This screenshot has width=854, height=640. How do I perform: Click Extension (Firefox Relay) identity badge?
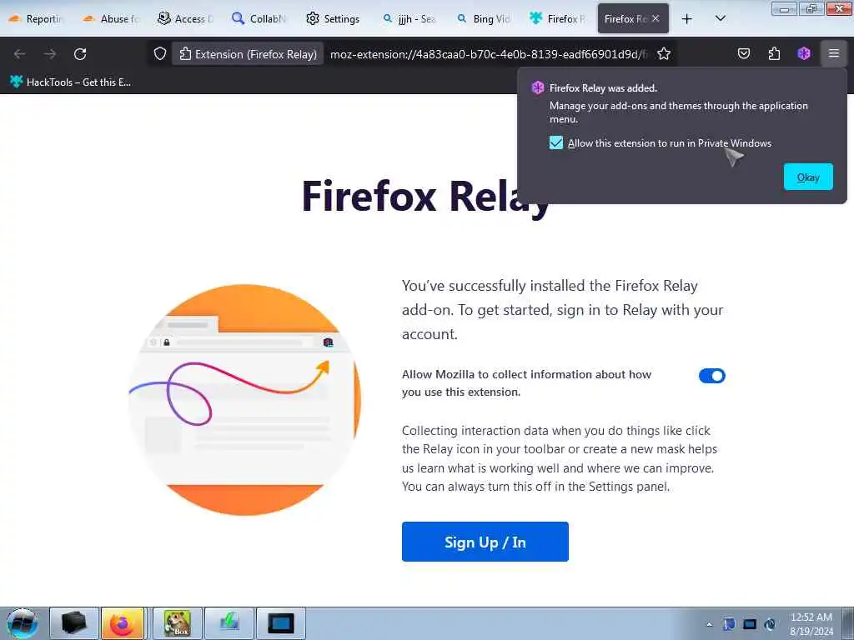click(248, 54)
